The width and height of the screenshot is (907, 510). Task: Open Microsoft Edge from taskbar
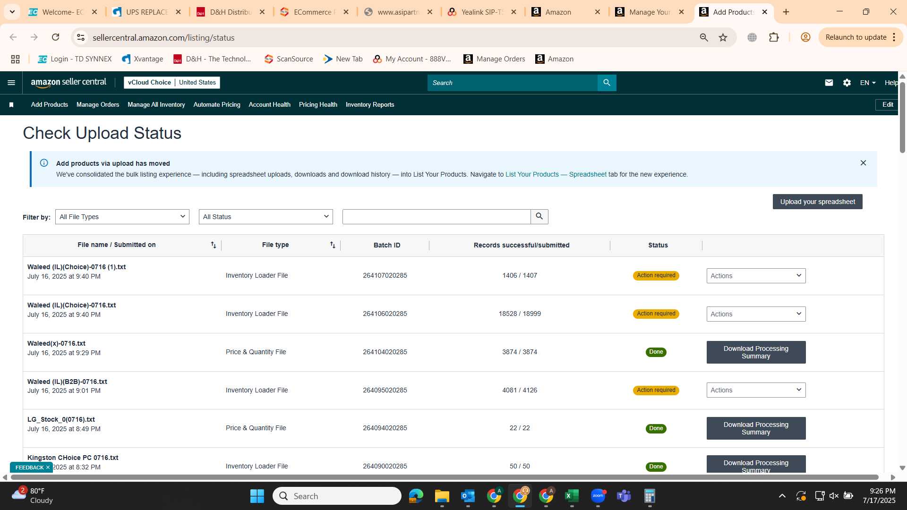(416, 496)
